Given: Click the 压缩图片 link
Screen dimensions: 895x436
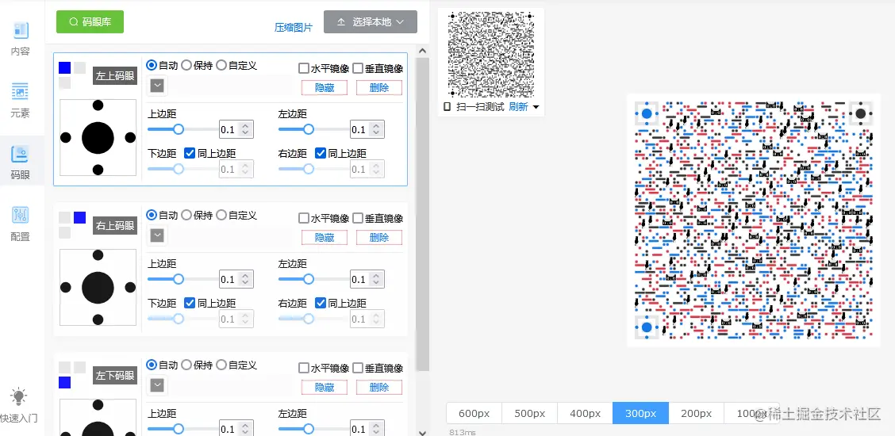Looking at the screenshot, I should [294, 28].
